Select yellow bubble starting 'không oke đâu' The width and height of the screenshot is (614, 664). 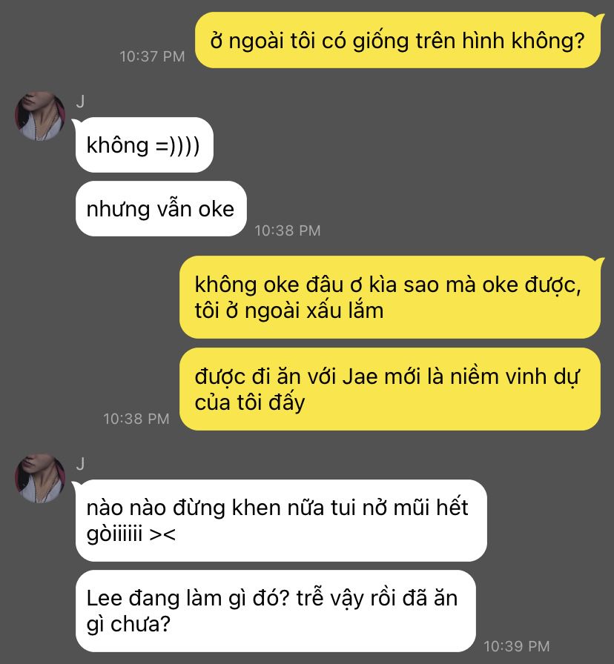point(391,297)
